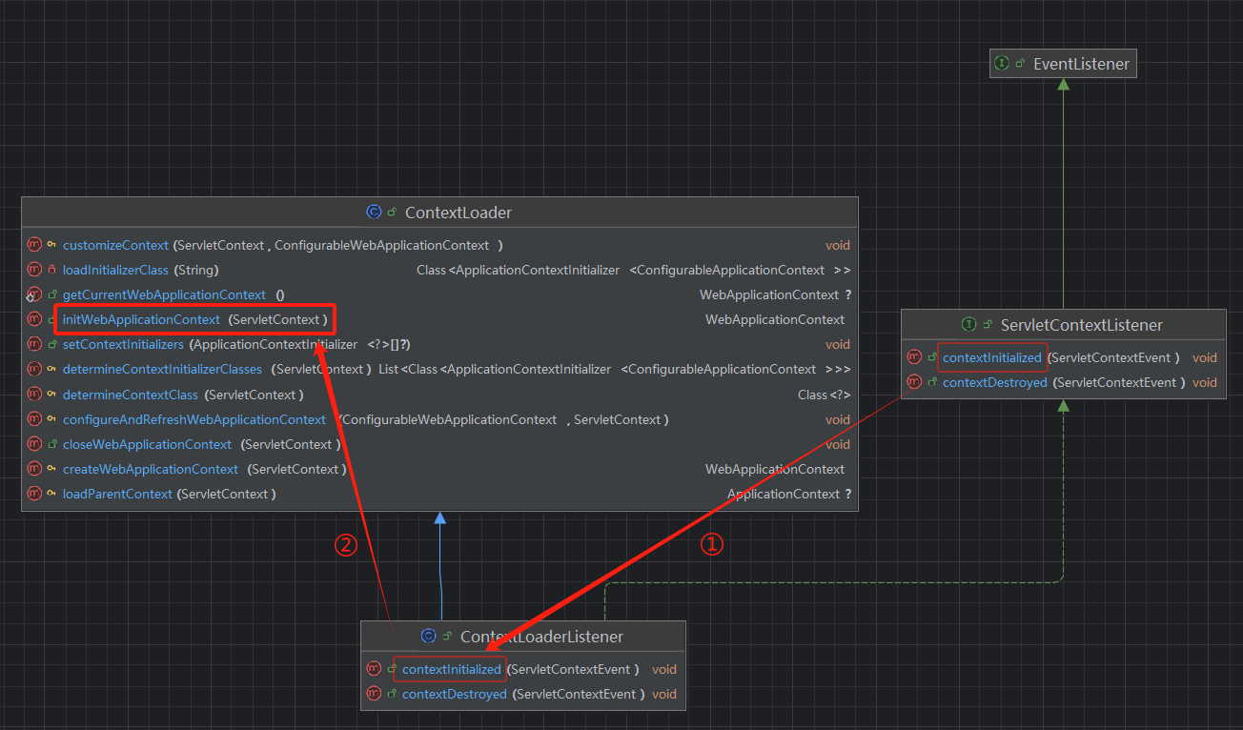
Task: Select the createWebApplicationContext method
Action: click(x=151, y=469)
